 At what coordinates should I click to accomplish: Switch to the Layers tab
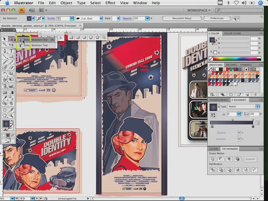[214, 148]
